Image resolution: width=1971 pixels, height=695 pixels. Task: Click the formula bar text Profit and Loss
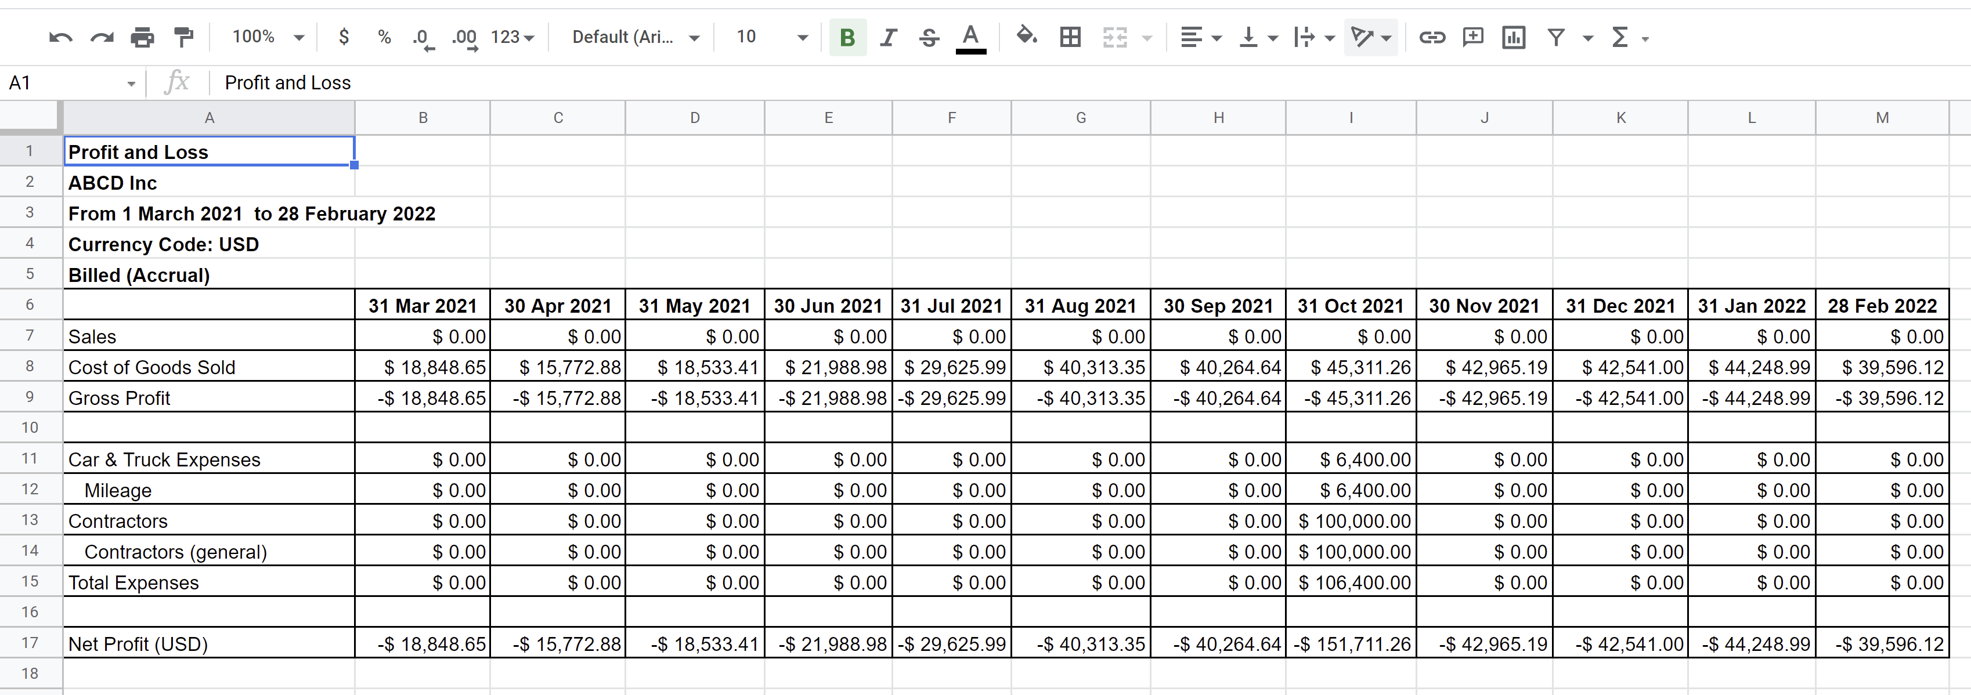tap(288, 82)
